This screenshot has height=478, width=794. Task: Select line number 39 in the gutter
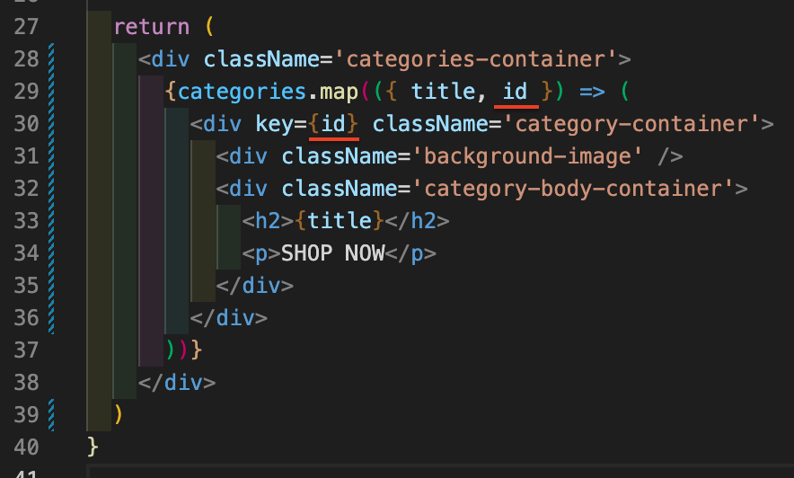point(26,415)
